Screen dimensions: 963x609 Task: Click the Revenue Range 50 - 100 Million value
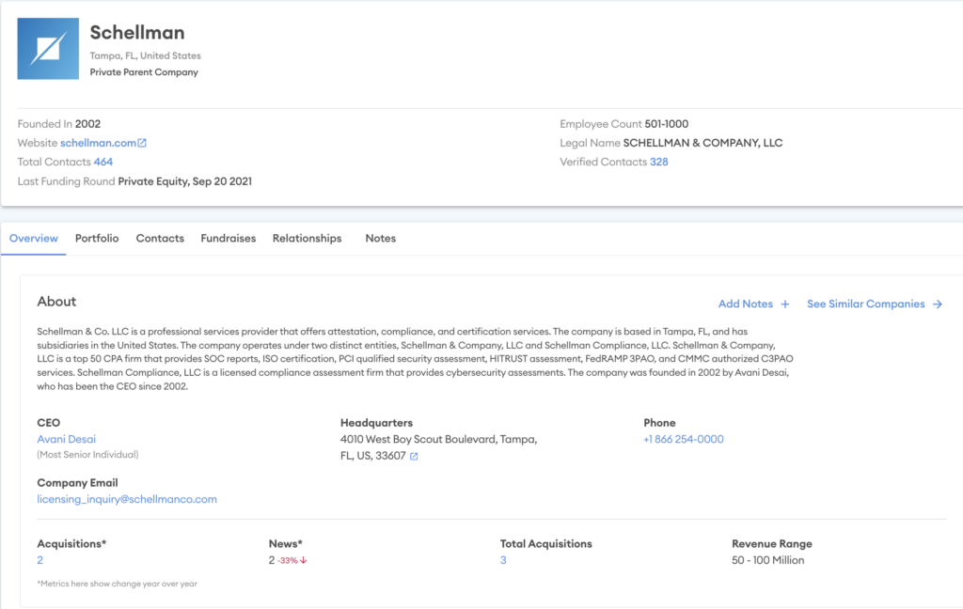(x=767, y=560)
